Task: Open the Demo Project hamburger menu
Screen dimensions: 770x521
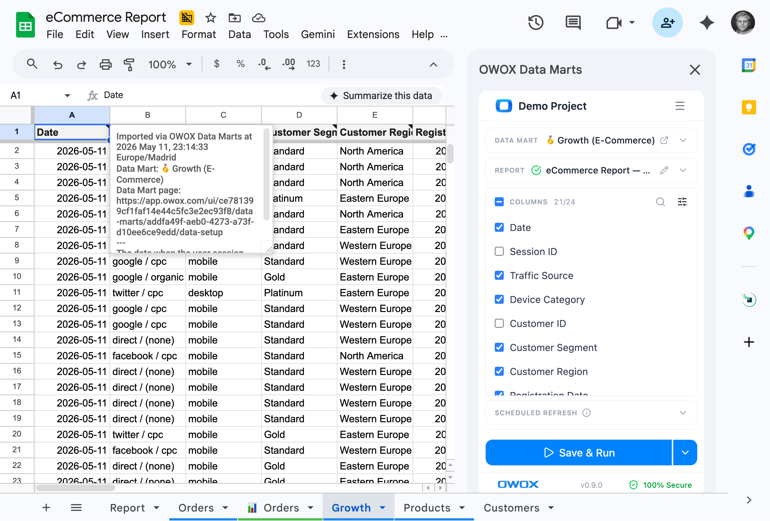Action: click(679, 106)
